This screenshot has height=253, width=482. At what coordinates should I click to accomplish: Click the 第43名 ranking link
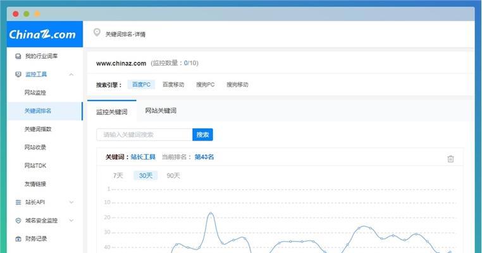(x=204, y=157)
